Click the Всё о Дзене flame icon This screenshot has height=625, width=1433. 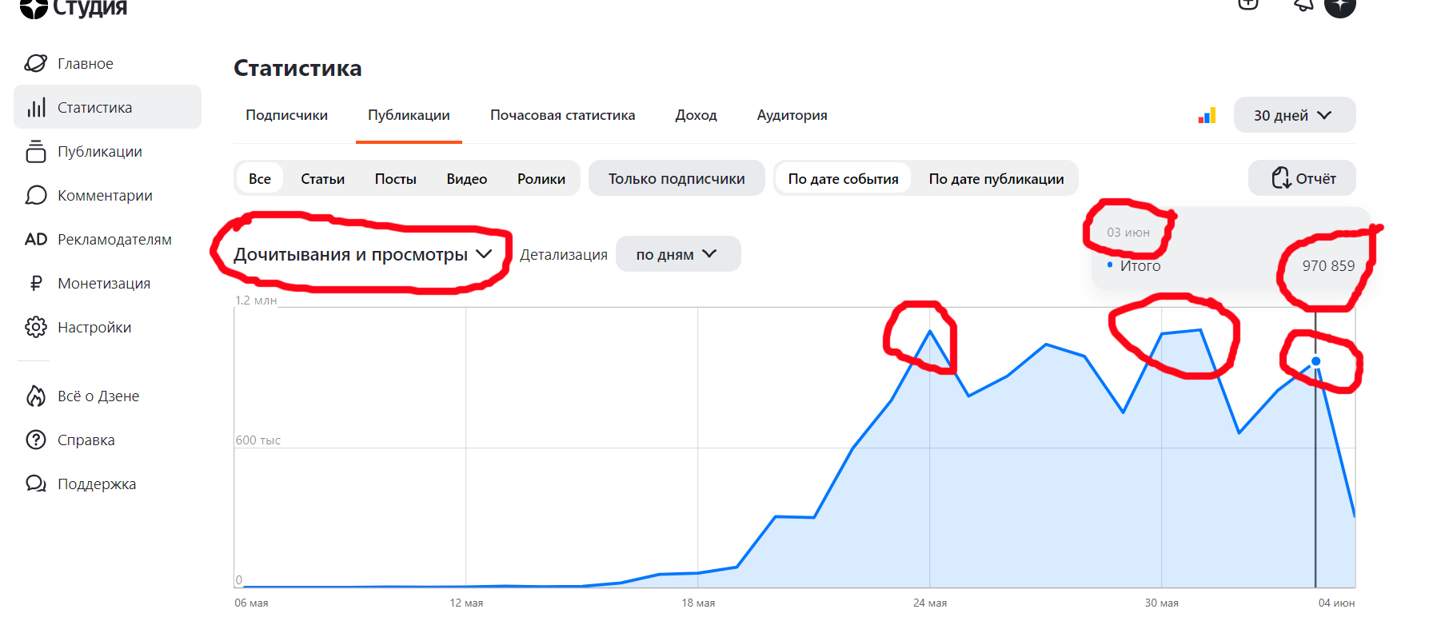pos(36,396)
